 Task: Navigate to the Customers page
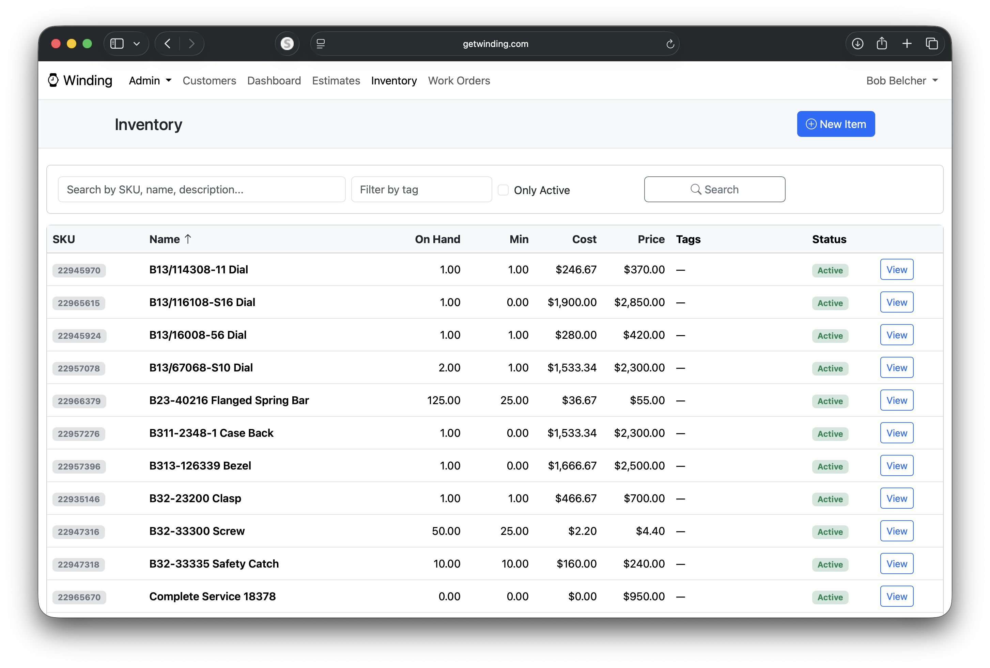[209, 80]
